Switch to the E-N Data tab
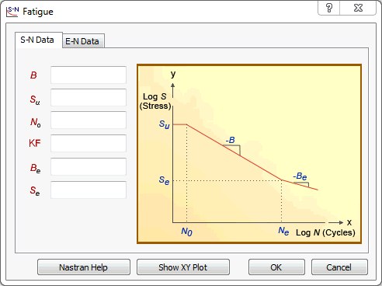Screen dimensions: 382x286 click(x=84, y=41)
